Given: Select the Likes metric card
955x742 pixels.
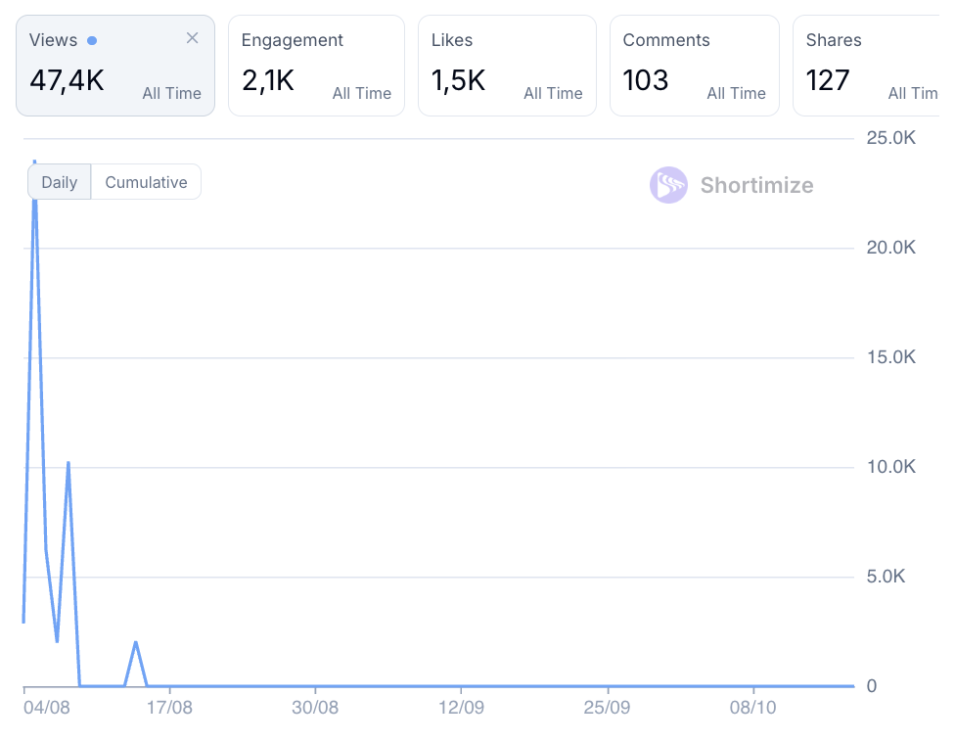Looking at the screenshot, I should click(506, 67).
